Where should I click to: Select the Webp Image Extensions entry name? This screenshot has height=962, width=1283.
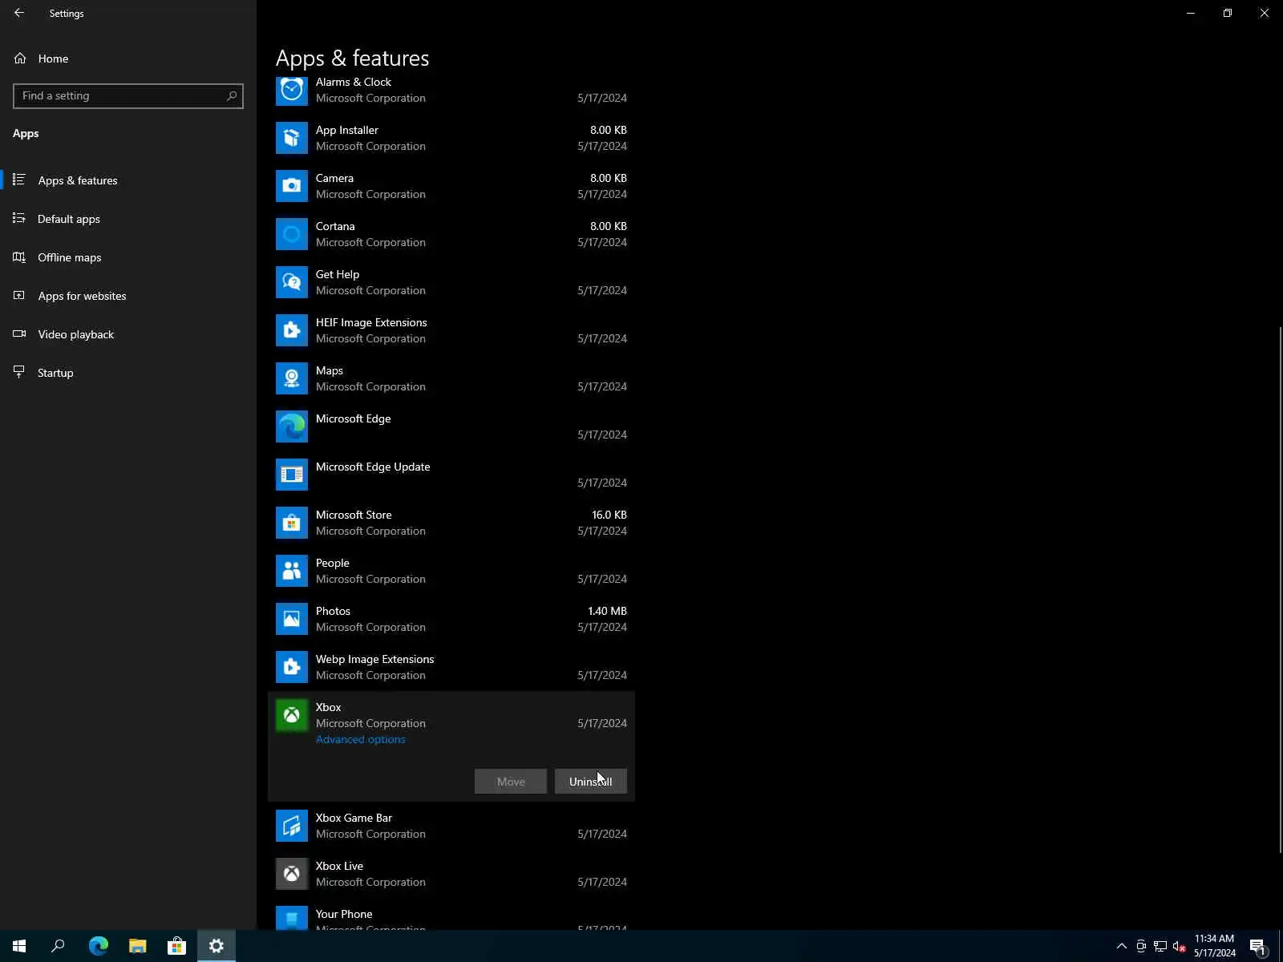pyautogui.click(x=374, y=659)
